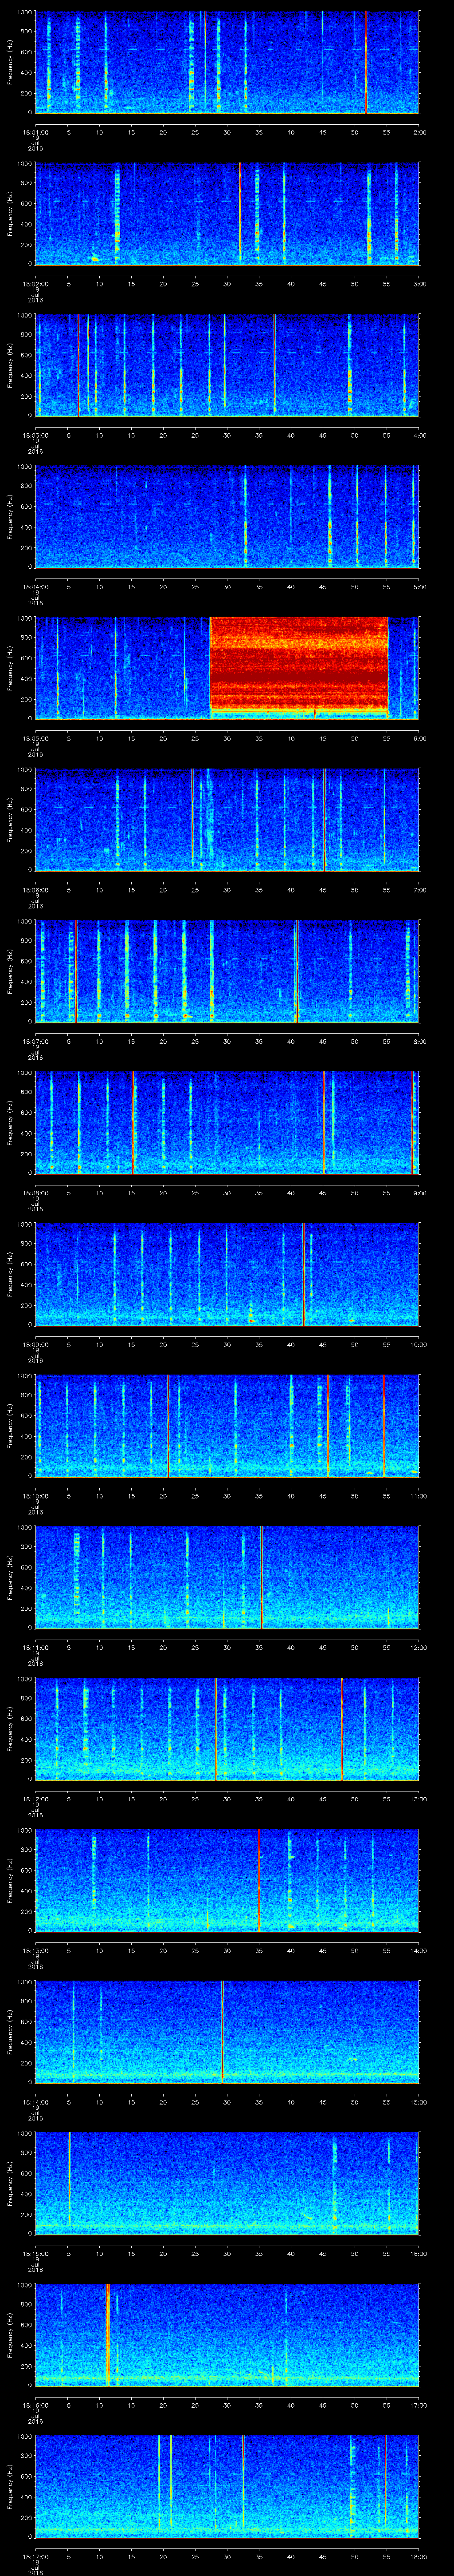454x2576 pixels.
Task: Pick the spectrogram panel starting at 18:04:00
Action: click(x=227, y=517)
